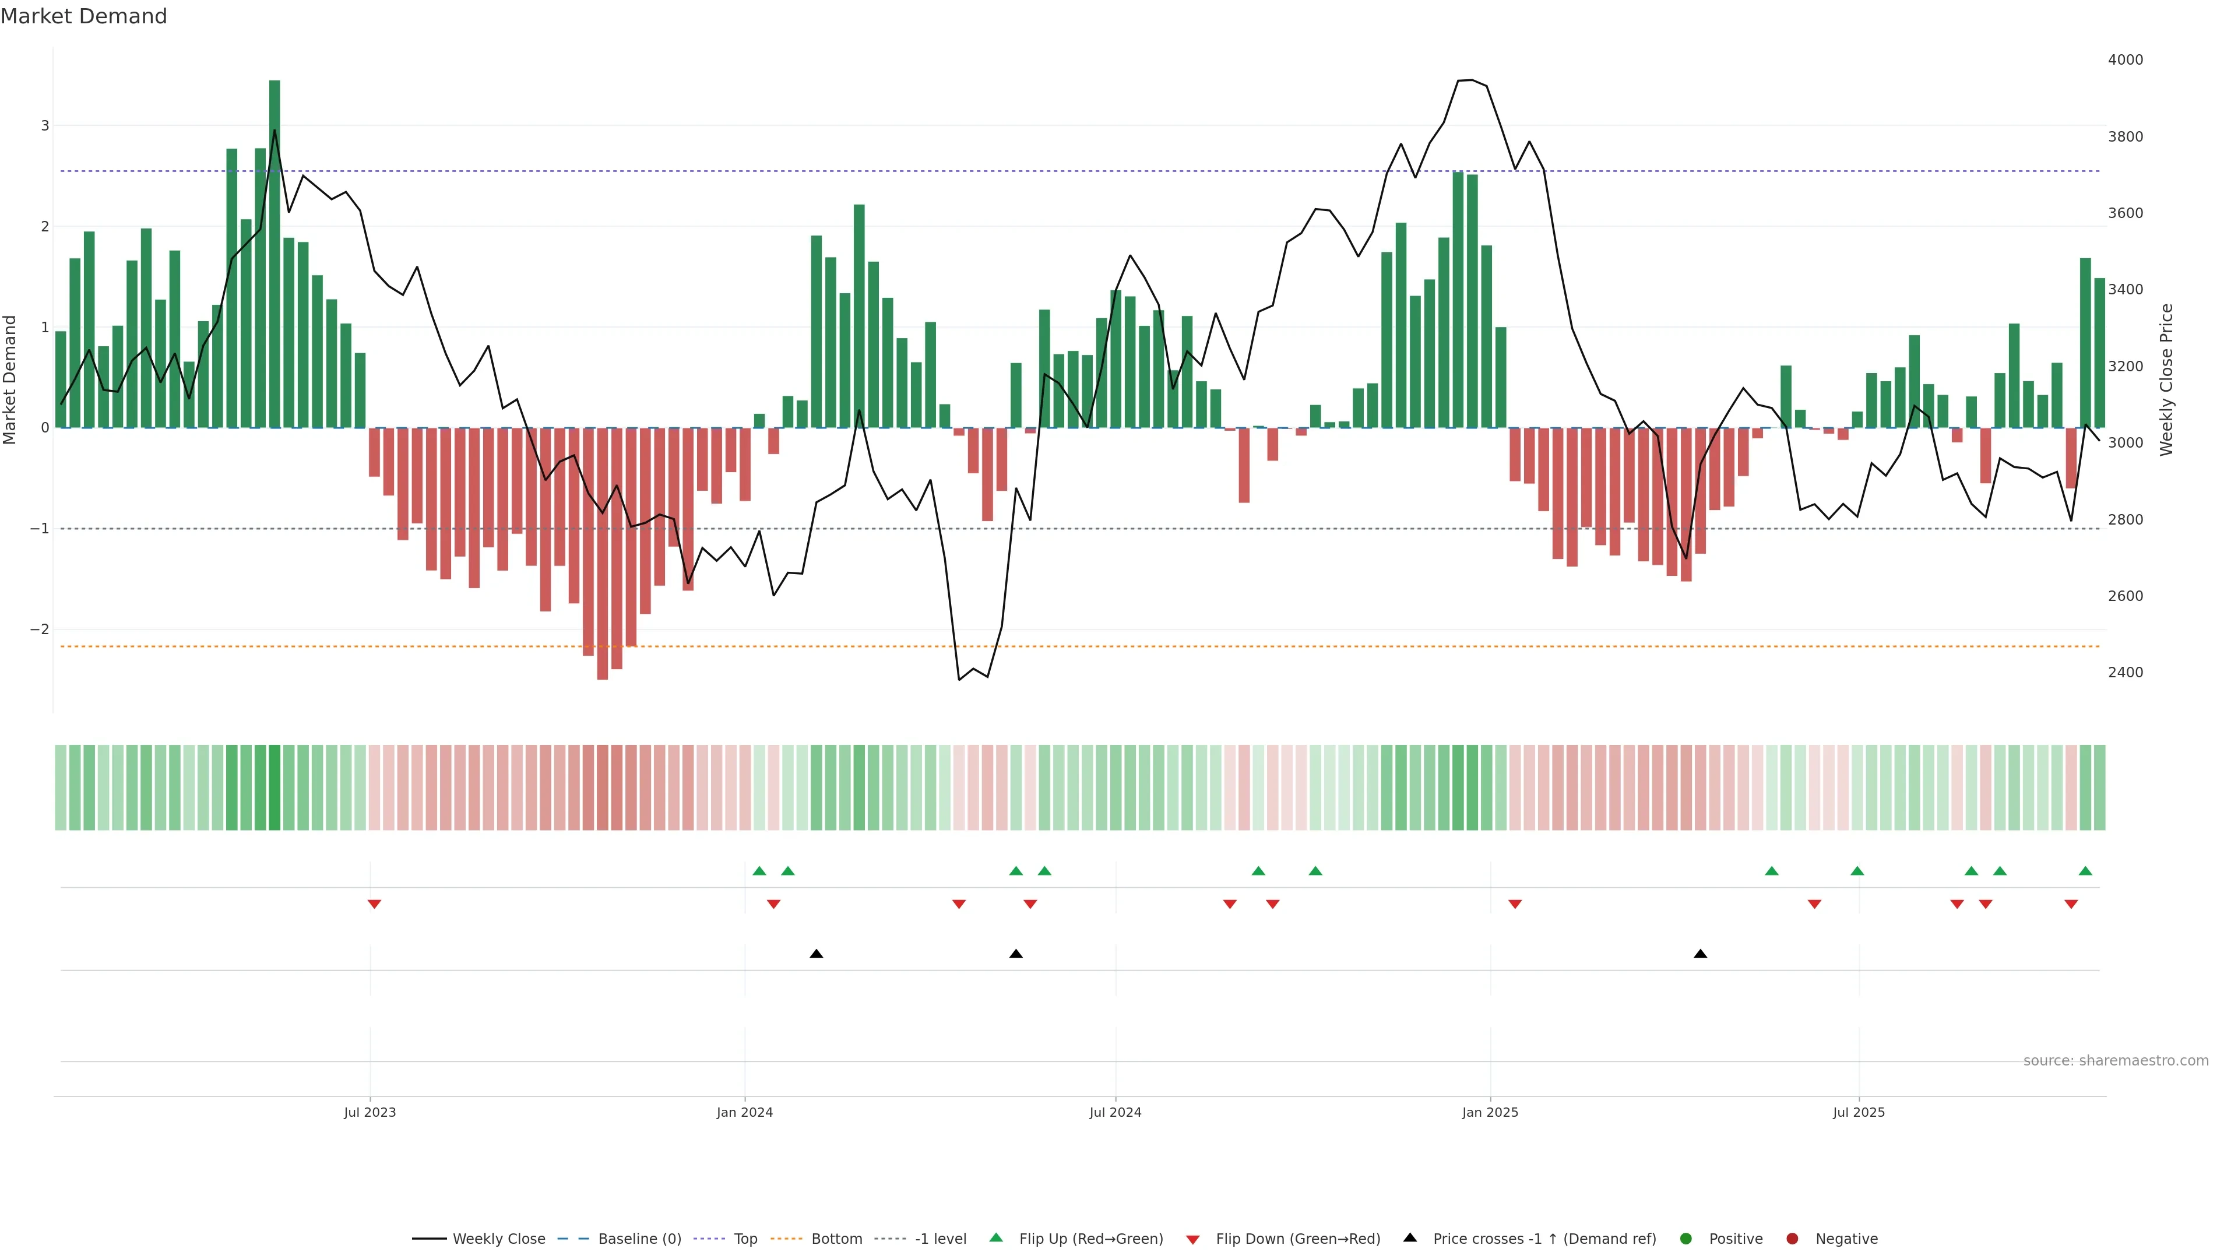This screenshot has width=2238, height=1259.
Task: Click the rightmost green flip-up triangle marker
Action: point(2085,871)
